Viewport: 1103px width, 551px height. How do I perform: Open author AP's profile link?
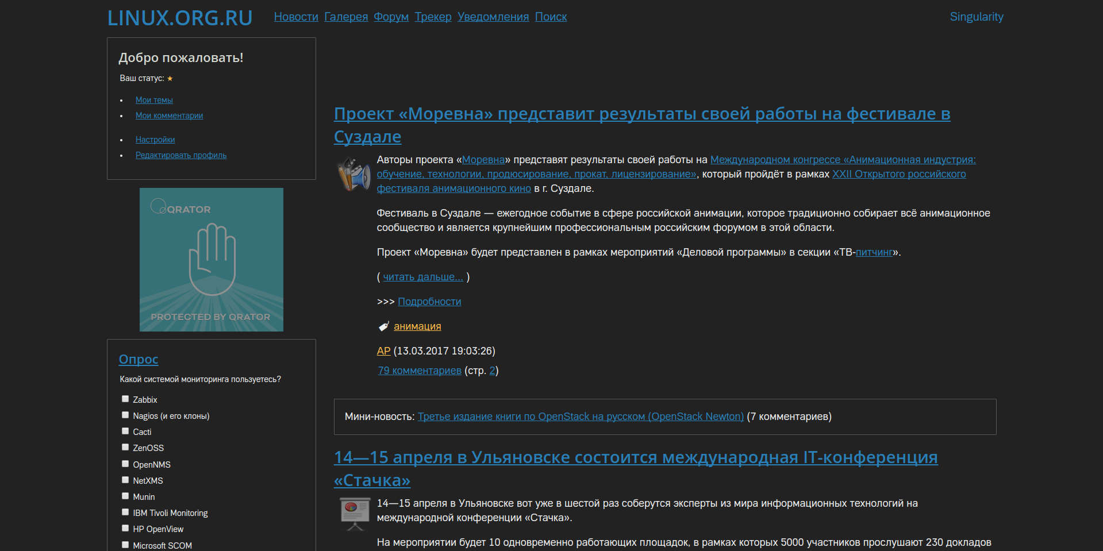coord(383,351)
